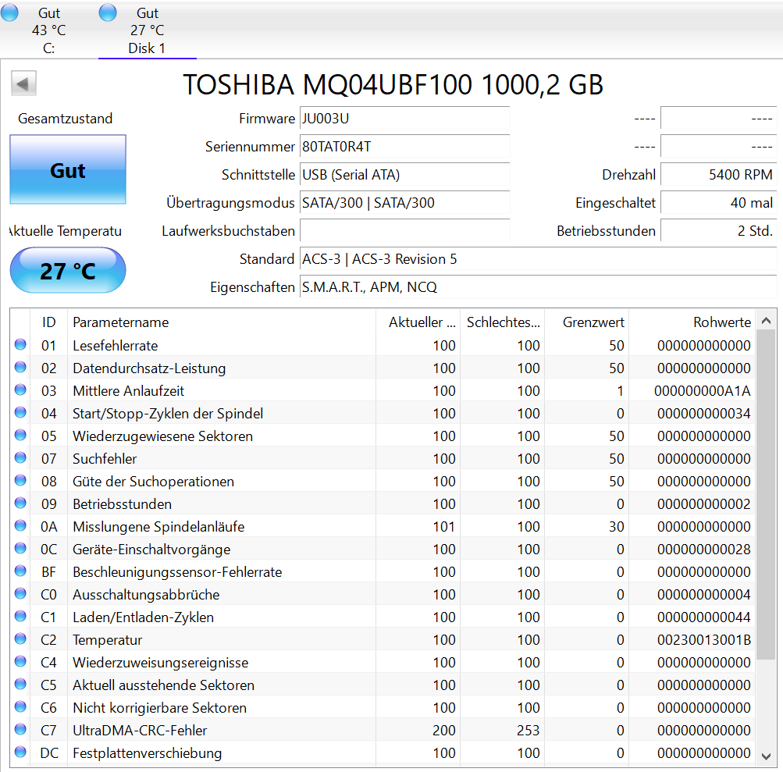Click status dot of Festplattenverschiebung row
The width and height of the screenshot is (783, 772).
[x=20, y=752]
